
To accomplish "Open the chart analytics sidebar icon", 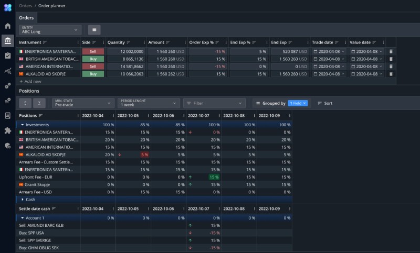I will (x=7, y=71).
